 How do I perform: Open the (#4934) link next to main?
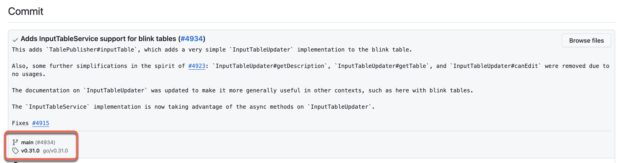(x=45, y=142)
